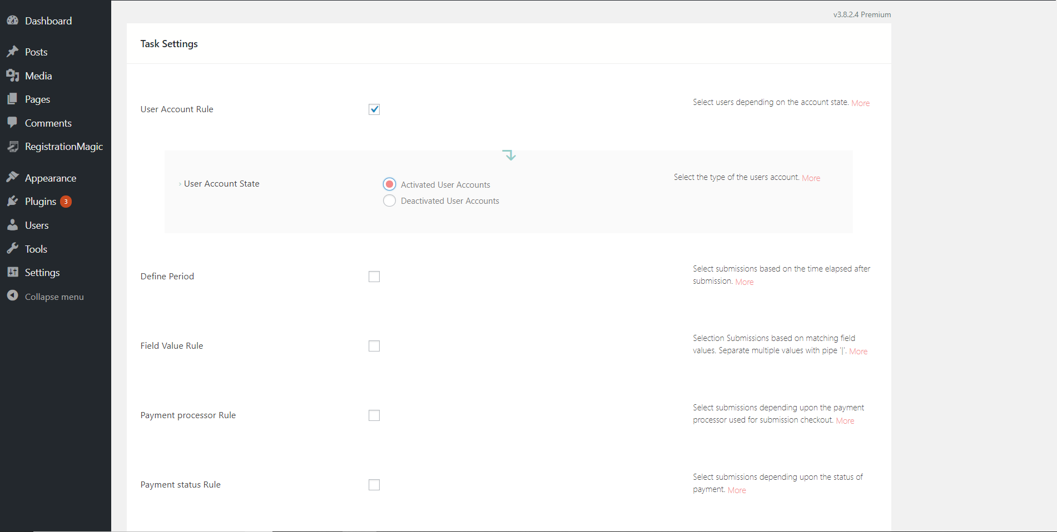The width and height of the screenshot is (1057, 532).
Task: Click the Posts pushpin icon
Action: (12, 52)
